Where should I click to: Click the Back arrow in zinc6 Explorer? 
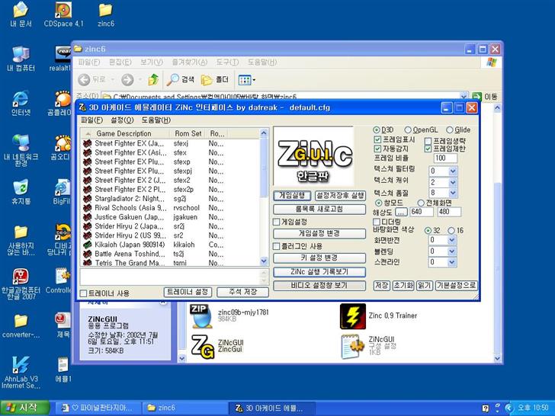[x=84, y=80]
